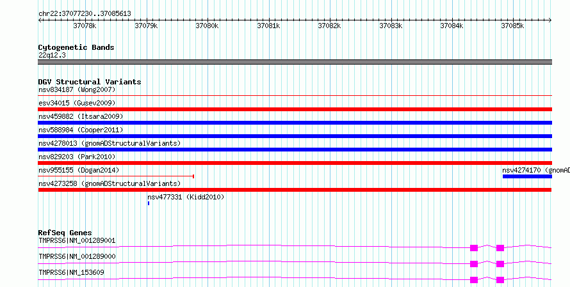Select the blue nsv459882 variant bar
The image size is (570, 287).
(x=295, y=123)
